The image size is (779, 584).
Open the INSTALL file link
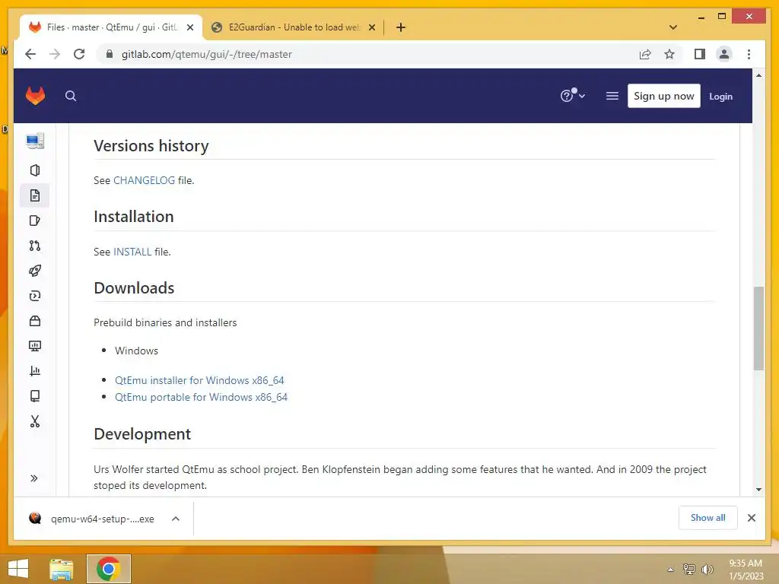tap(132, 252)
